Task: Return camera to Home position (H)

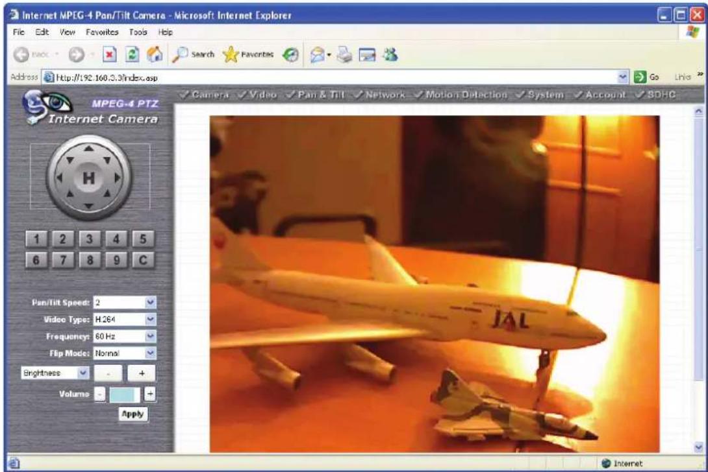Action: [x=89, y=178]
